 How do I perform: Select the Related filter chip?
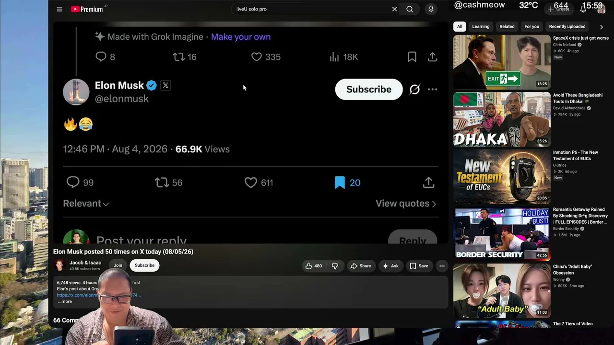(507, 27)
